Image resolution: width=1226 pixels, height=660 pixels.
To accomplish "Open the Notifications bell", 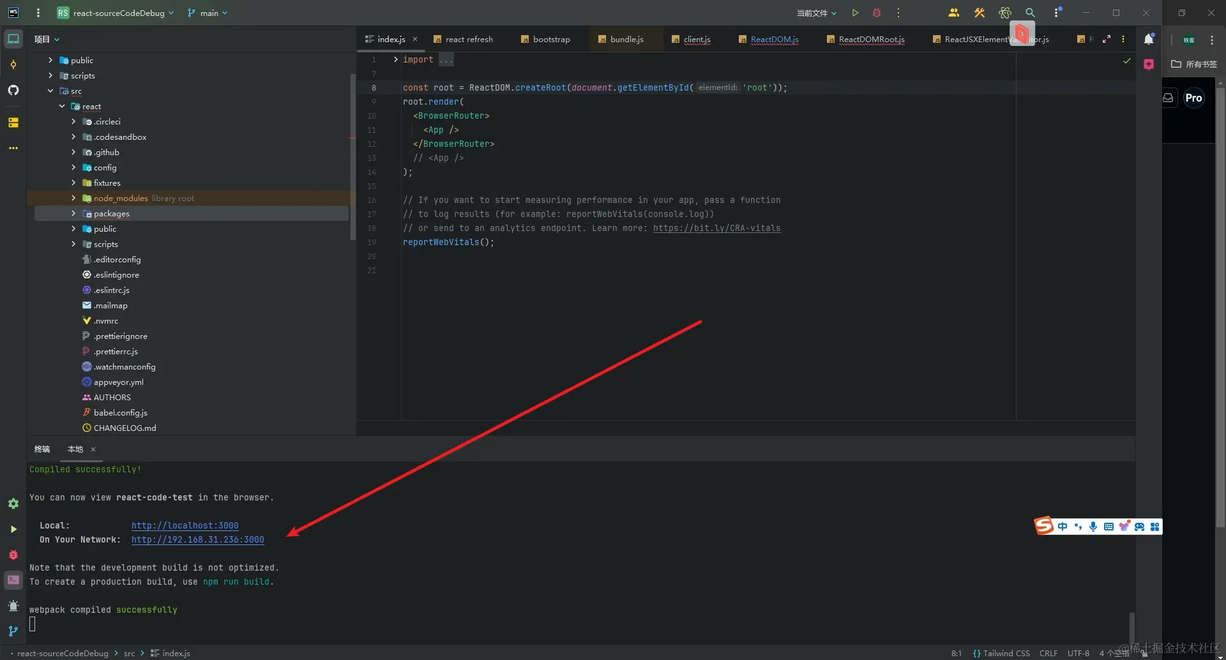I will tap(1149, 39).
